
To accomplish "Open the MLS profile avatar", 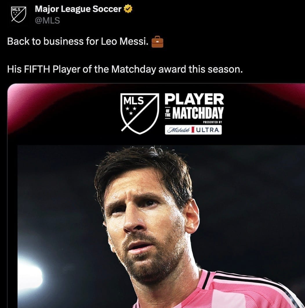I will [x=19, y=14].
